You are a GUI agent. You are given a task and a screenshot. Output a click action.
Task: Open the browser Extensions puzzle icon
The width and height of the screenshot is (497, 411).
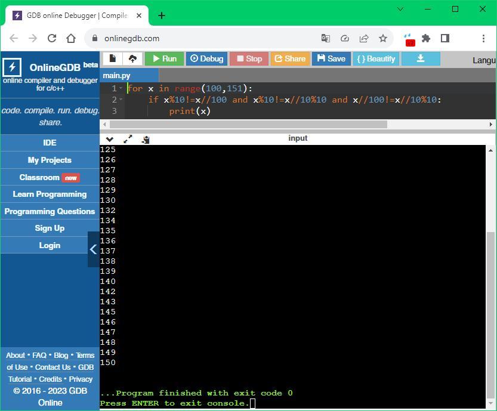(426, 38)
